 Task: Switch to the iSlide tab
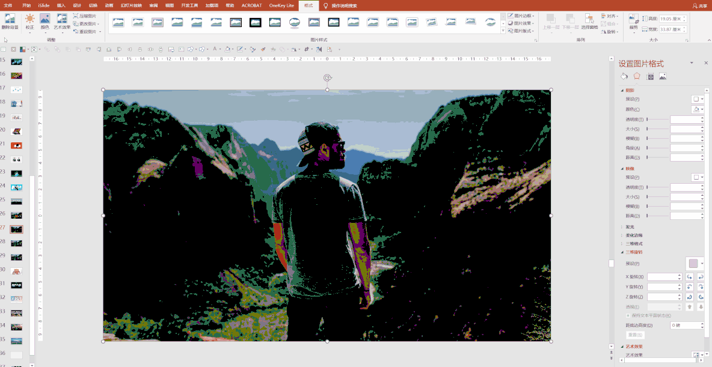43,5
